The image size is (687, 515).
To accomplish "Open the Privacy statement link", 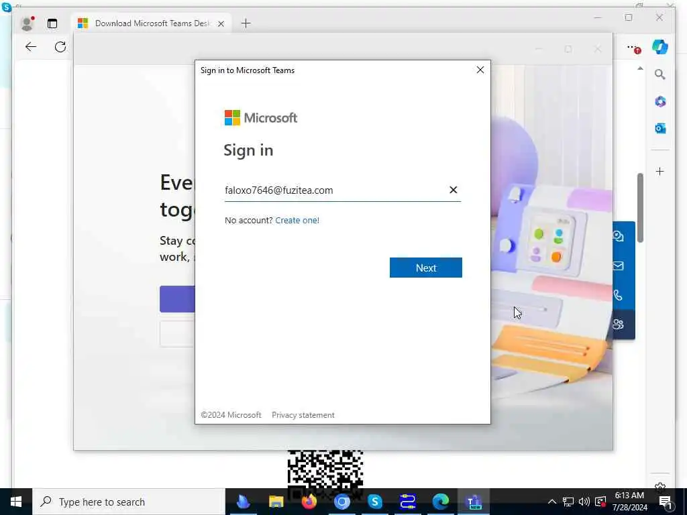I will click(x=303, y=414).
